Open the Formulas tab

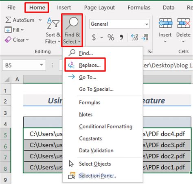[139, 8]
